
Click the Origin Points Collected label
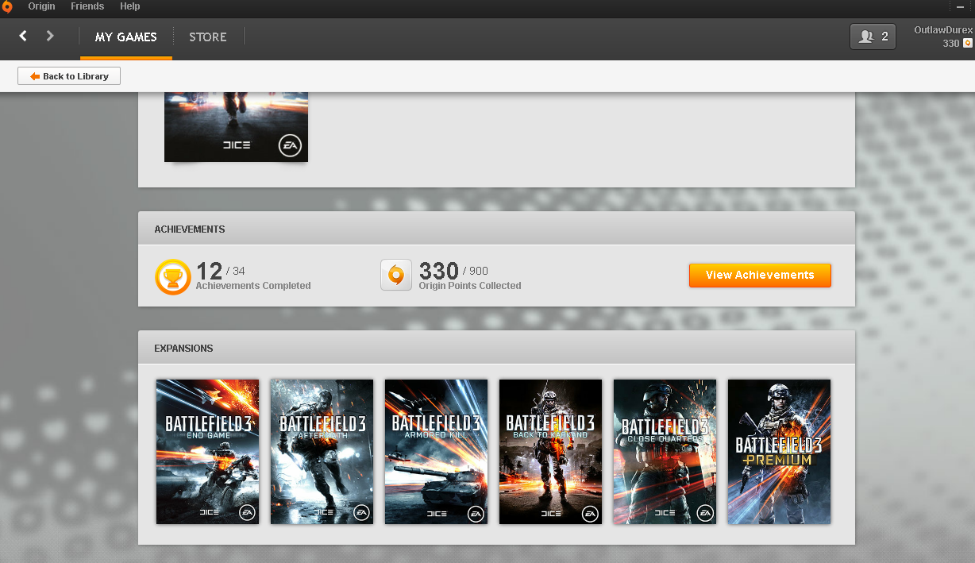tap(470, 286)
